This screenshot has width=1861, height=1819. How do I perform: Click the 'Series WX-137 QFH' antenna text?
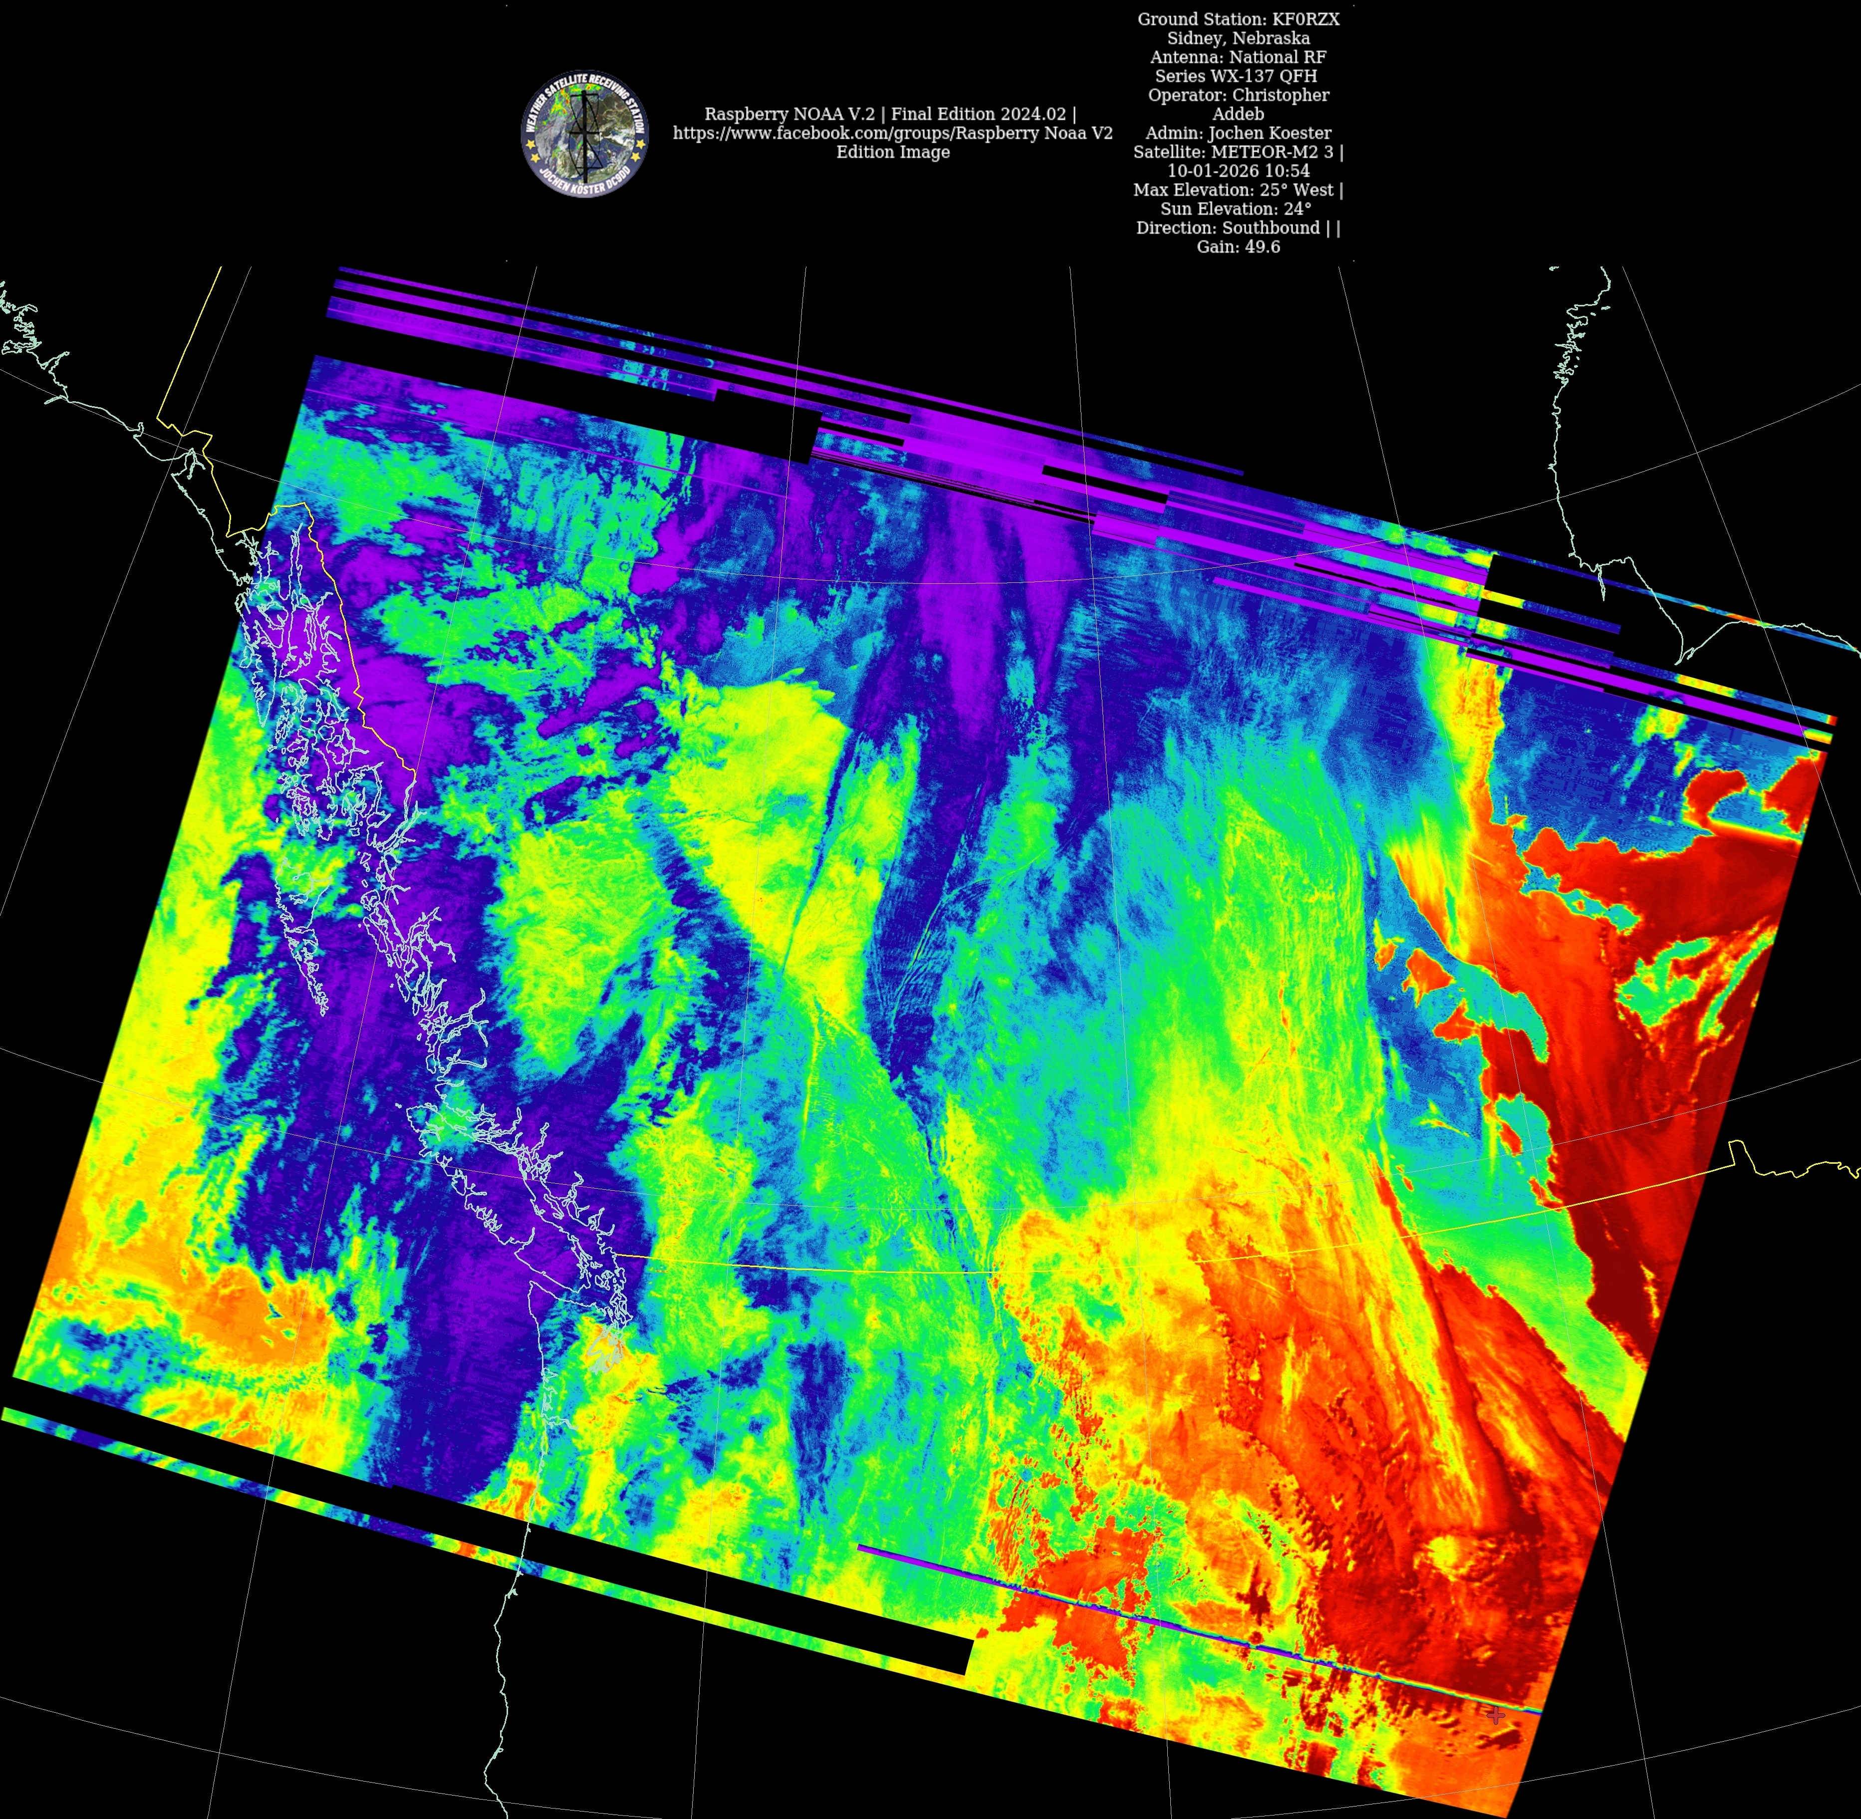click(x=1236, y=76)
